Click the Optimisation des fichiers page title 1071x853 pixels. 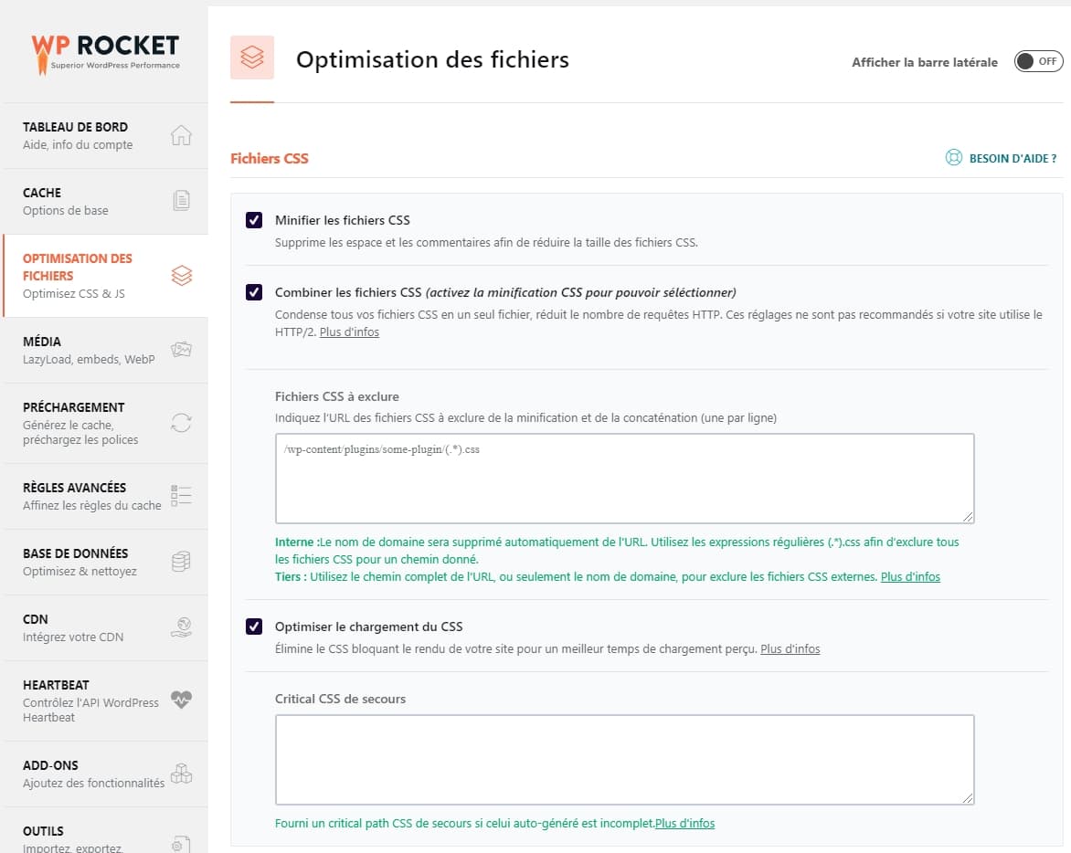point(432,60)
